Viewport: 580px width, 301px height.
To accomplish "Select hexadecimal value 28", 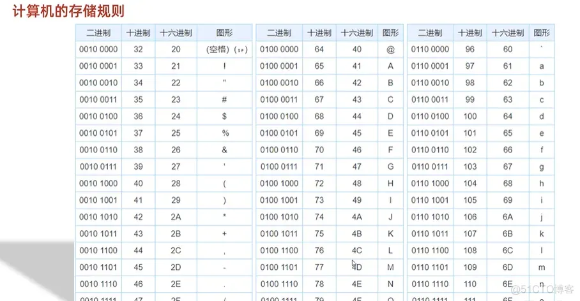I will [x=176, y=184].
